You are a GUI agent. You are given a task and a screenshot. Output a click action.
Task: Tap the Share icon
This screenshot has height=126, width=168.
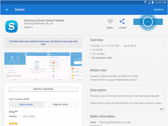pos(122,22)
